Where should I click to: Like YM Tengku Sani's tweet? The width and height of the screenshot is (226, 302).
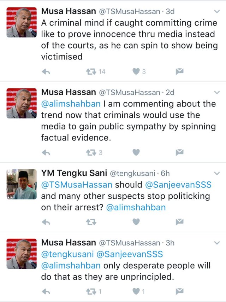coord(136,222)
